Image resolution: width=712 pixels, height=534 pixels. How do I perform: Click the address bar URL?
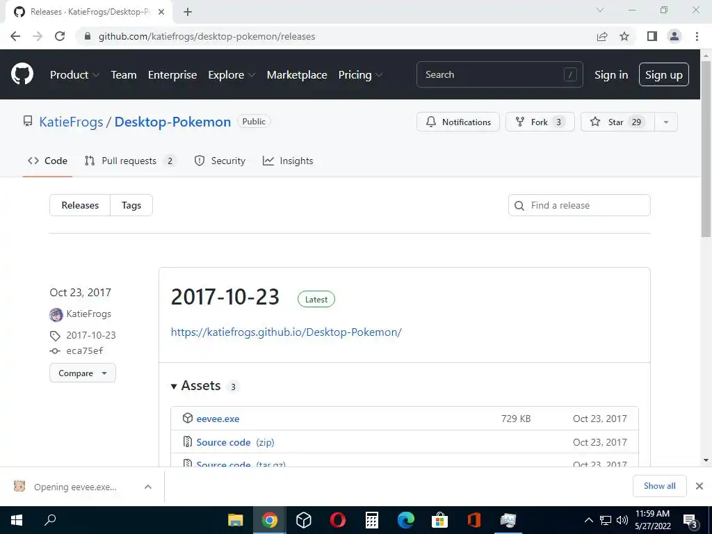pyautogui.click(x=207, y=36)
